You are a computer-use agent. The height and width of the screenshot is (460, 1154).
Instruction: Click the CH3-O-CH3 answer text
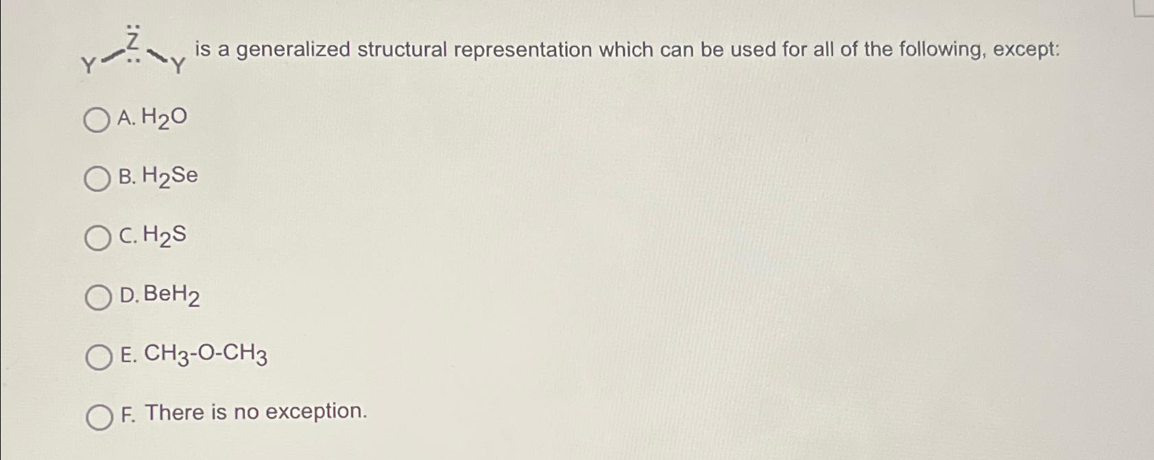(x=206, y=354)
